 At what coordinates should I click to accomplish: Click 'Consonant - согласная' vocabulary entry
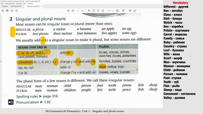click(x=180, y=94)
